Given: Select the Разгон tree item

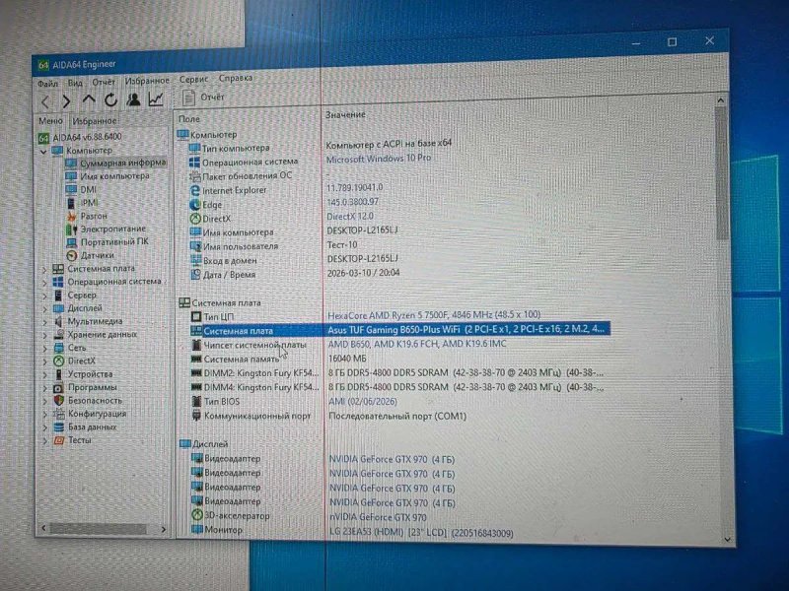Looking at the screenshot, I should click(87, 216).
